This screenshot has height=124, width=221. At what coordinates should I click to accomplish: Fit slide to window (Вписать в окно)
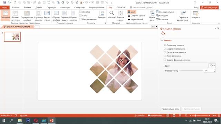click(121, 16)
